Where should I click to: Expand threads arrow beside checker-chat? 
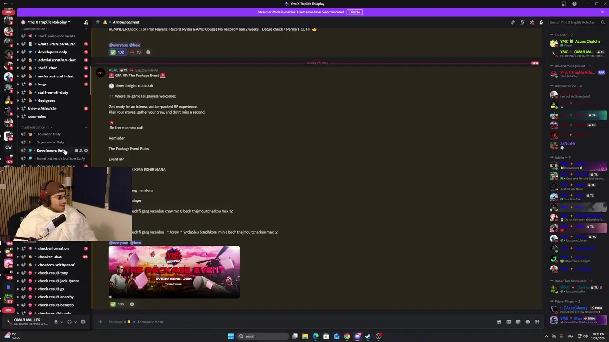point(18,256)
